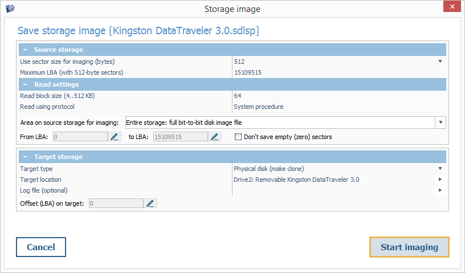The width and height of the screenshot is (465, 273).
Task: Click the Offset (LBA) on target field
Action: click(116, 203)
